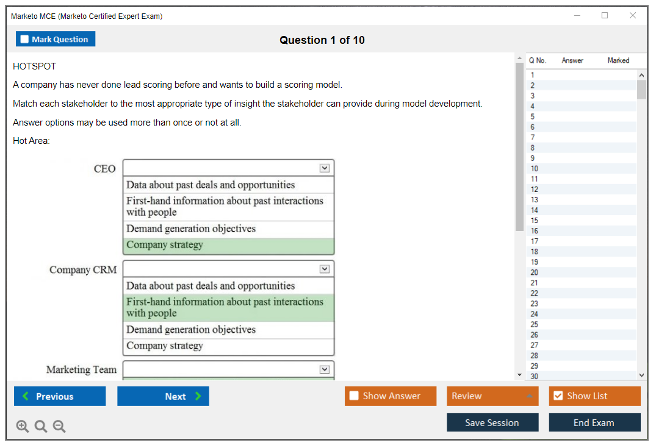Click the zoom in magnifier icon

click(23, 427)
